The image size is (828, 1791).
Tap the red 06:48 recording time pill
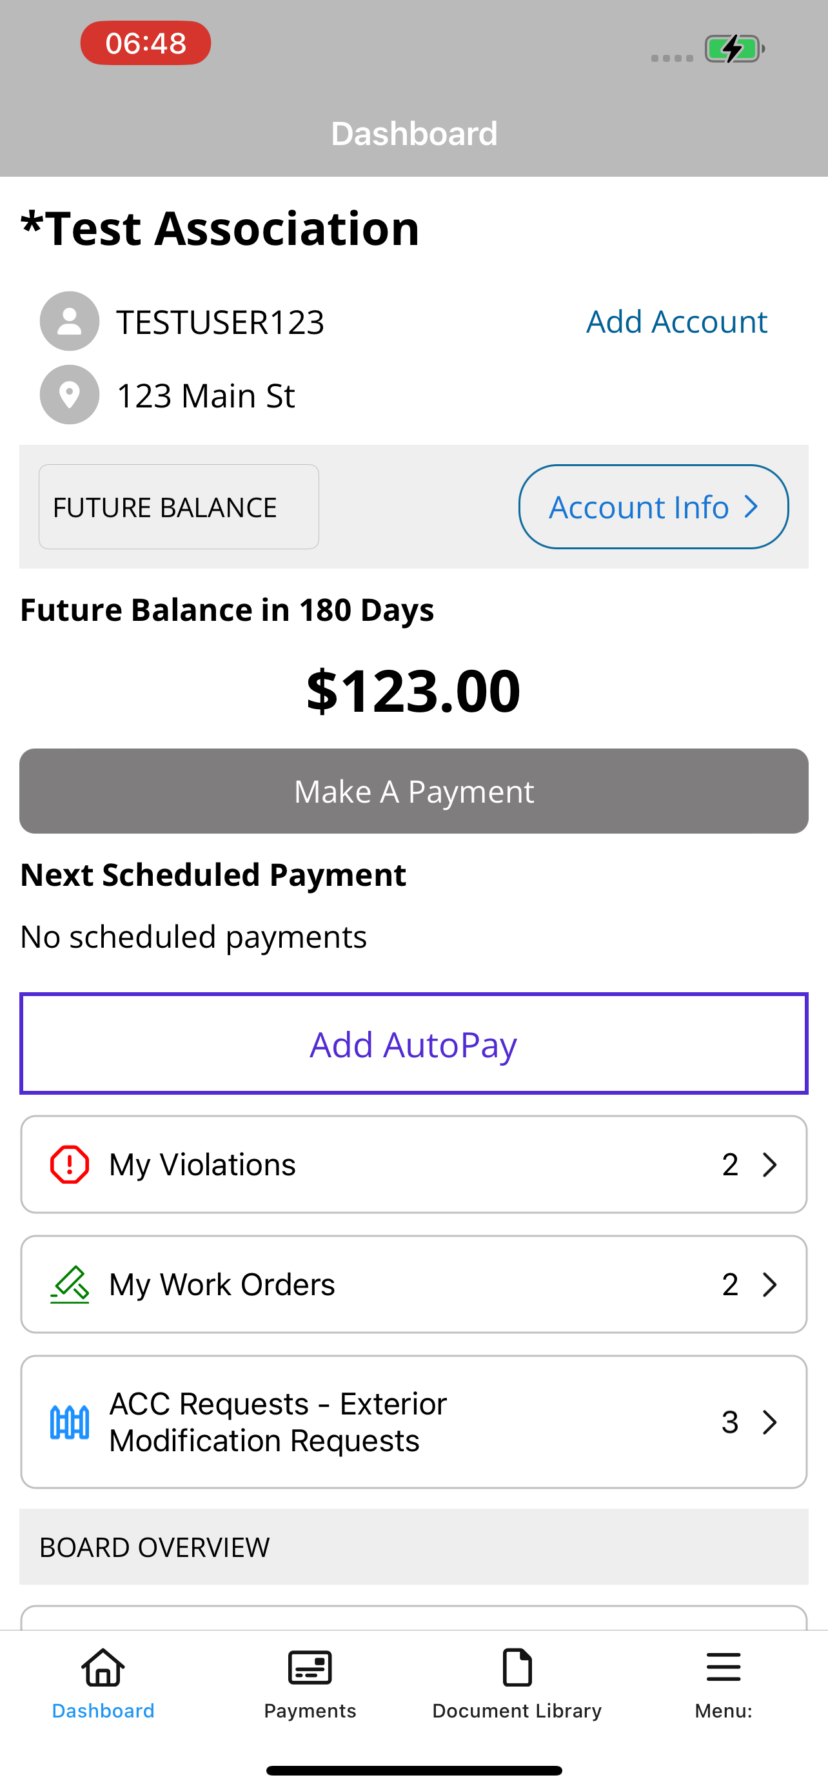pyautogui.click(x=145, y=43)
